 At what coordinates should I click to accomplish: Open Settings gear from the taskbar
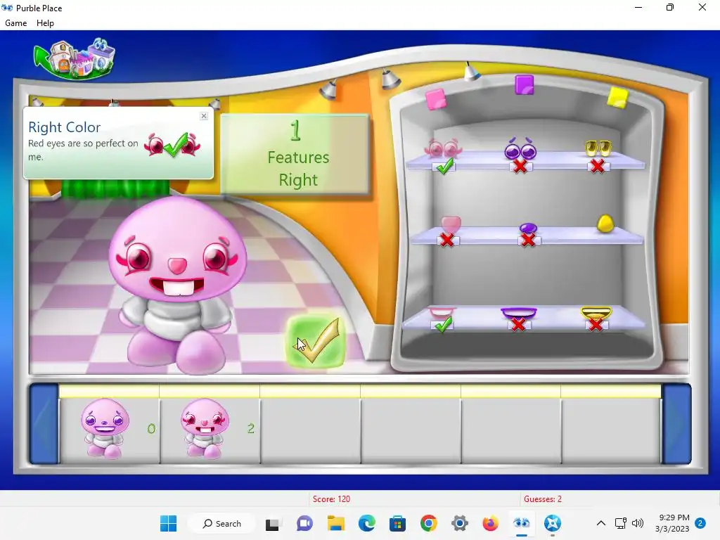[460, 523]
